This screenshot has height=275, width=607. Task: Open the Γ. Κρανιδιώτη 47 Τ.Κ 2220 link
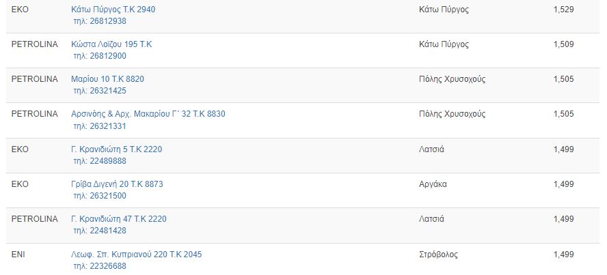pyautogui.click(x=119, y=219)
